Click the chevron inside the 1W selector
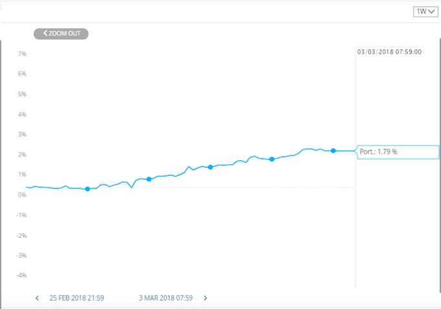Viewport: 441px width, 309px height. point(432,12)
